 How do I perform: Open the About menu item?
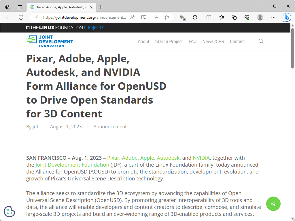(143, 41)
